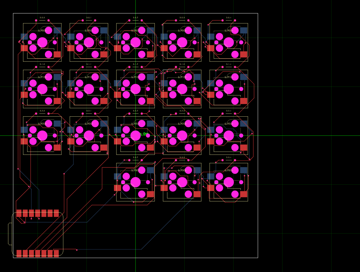
Task: Pick the D_2_0 diode designator
Action: point(42,111)
